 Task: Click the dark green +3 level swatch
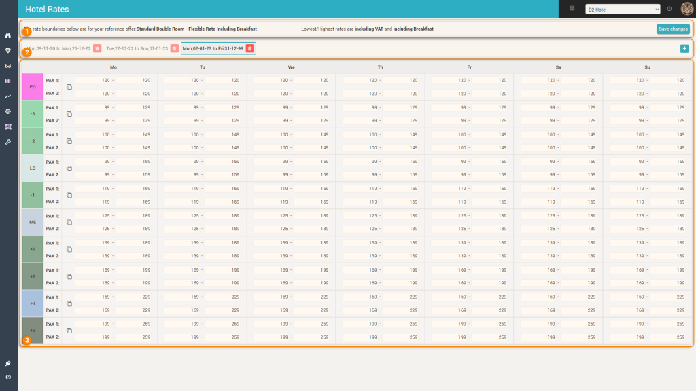[33, 331]
